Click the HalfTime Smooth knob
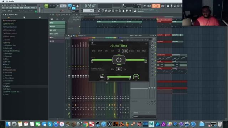 pyautogui.click(x=102, y=77)
